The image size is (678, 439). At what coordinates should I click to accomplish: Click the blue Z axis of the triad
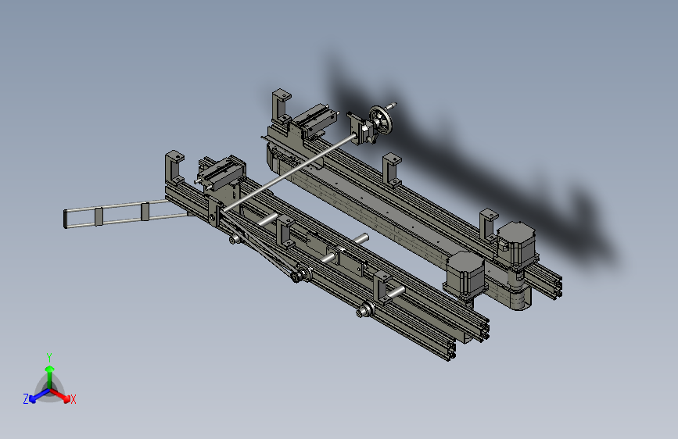40,396
